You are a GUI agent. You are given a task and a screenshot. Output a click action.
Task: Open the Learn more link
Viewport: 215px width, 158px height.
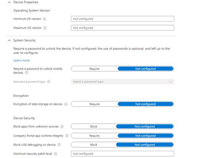(21, 60)
